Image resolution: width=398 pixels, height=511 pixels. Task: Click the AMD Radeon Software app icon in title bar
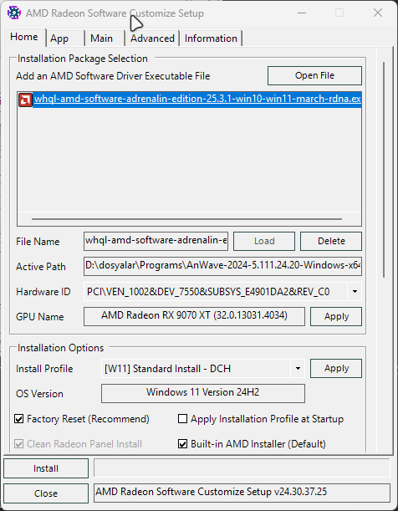point(14,13)
